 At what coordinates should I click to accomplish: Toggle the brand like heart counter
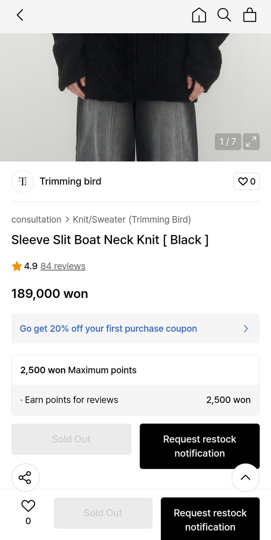[246, 181]
